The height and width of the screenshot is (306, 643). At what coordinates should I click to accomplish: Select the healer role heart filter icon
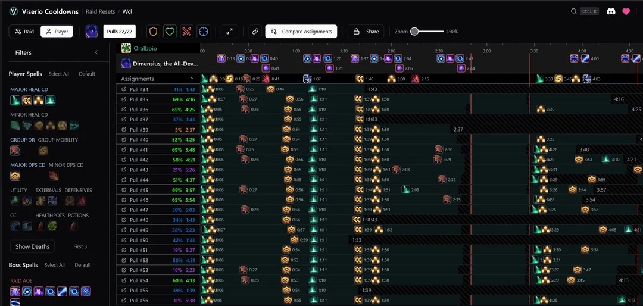(x=170, y=32)
